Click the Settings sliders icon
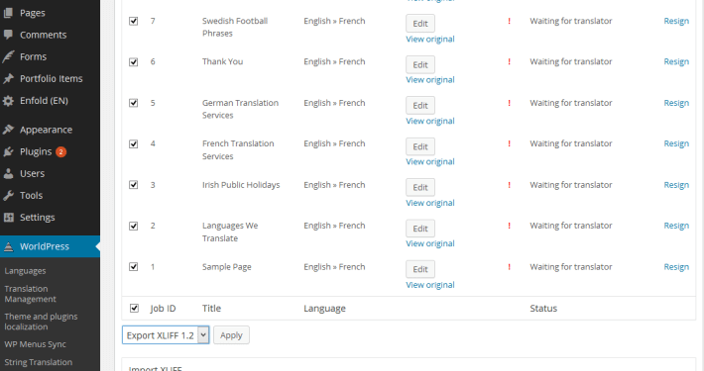The width and height of the screenshot is (704, 371). click(8, 218)
